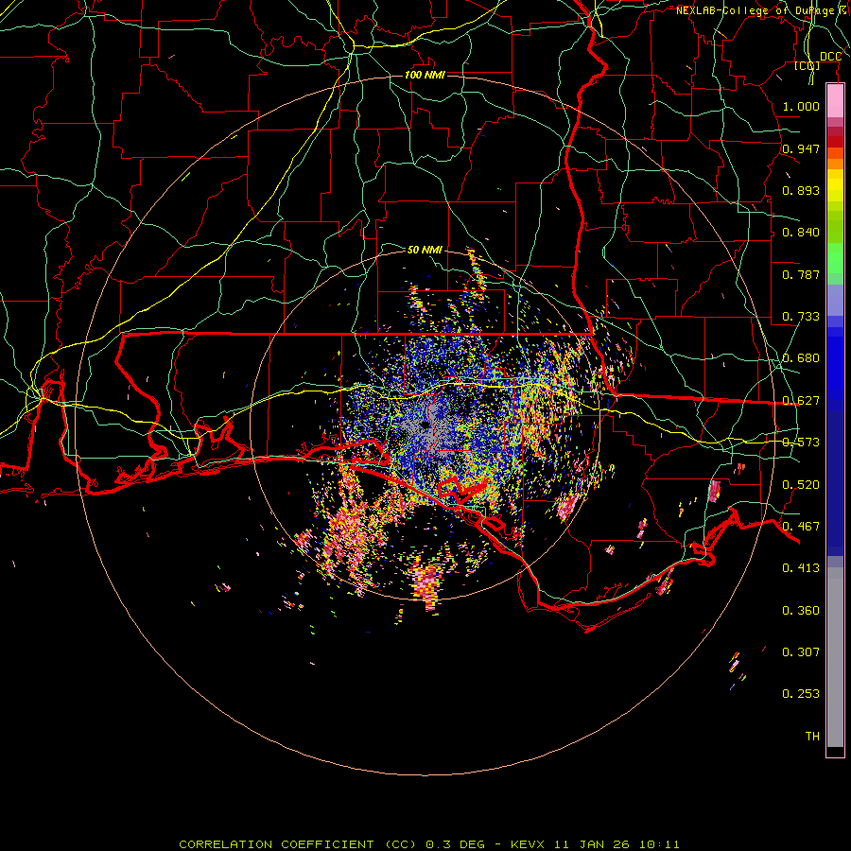Click the "NEXLAB-College of DuPage" credit text

point(756,10)
